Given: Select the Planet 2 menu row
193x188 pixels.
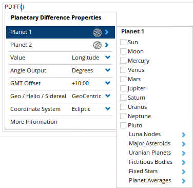Looking at the screenshot, I should click(x=61, y=45).
